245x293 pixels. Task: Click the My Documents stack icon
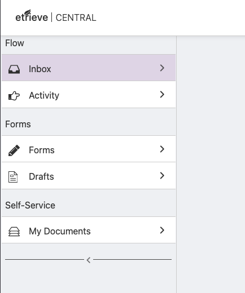(14, 232)
